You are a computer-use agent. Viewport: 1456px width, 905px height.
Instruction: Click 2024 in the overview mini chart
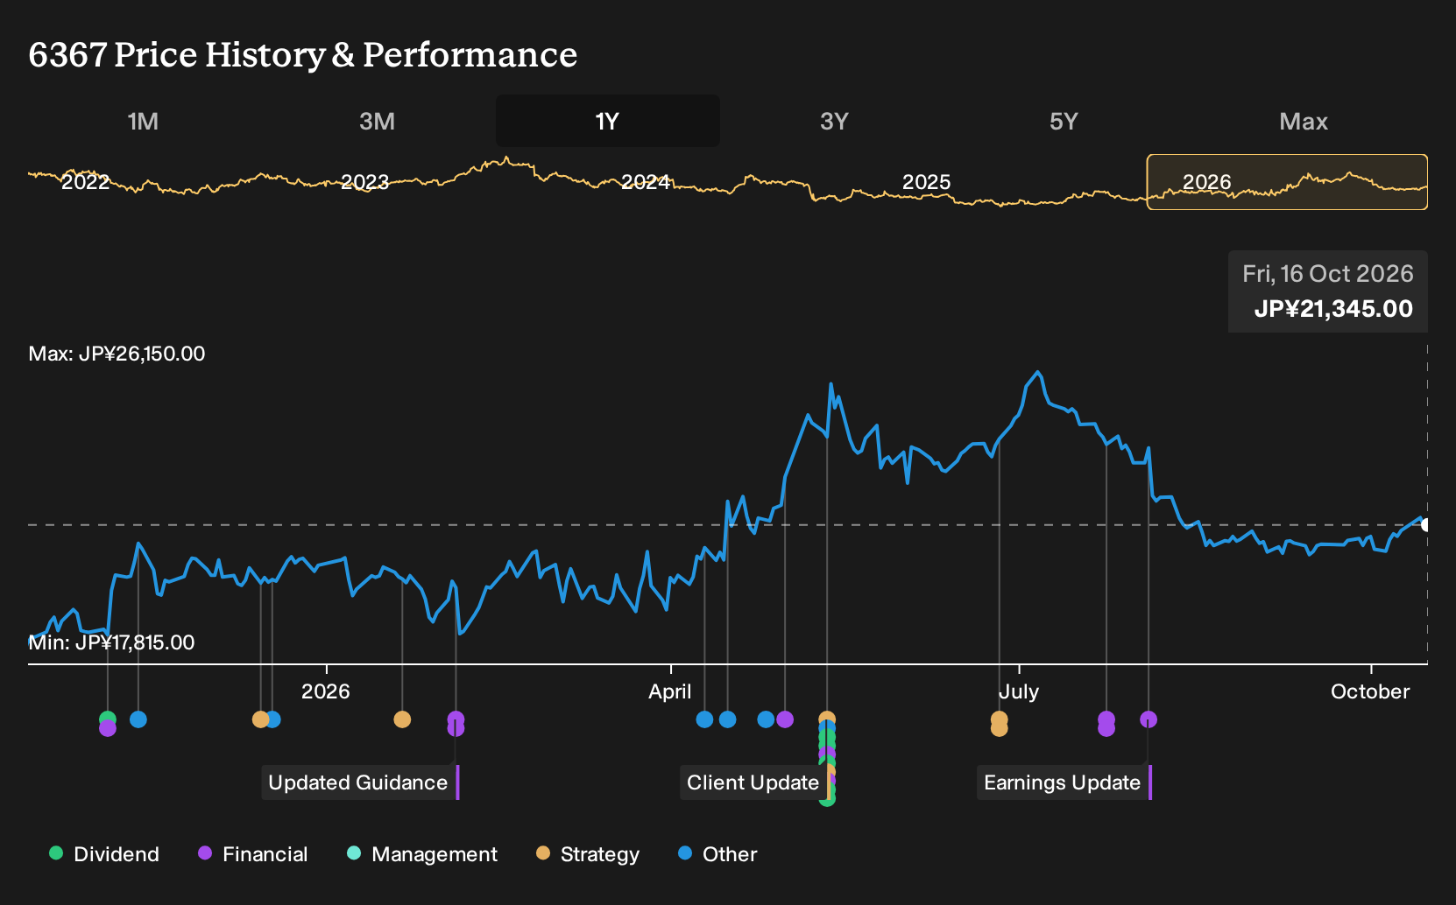(x=646, y=182)
